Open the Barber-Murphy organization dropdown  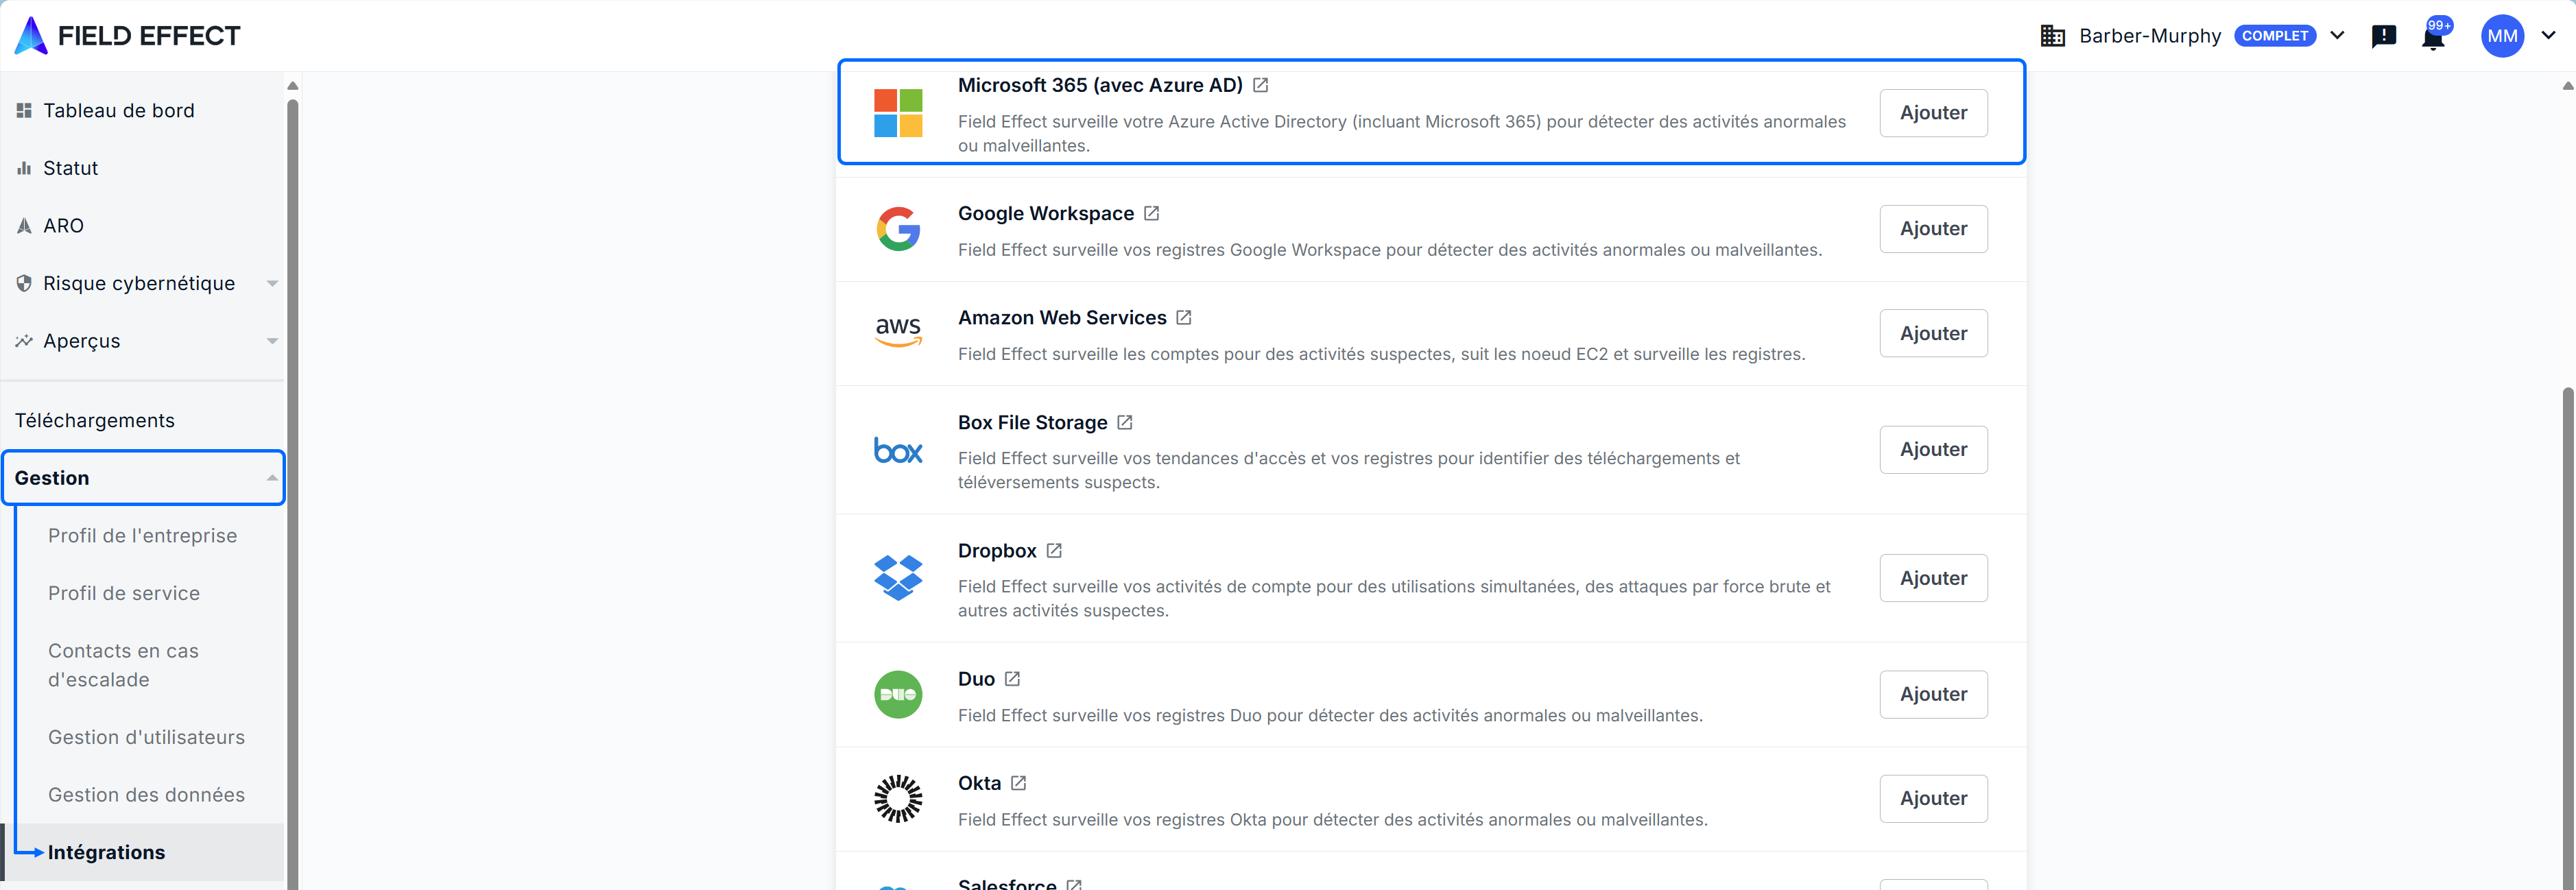tap(2337, 36)
